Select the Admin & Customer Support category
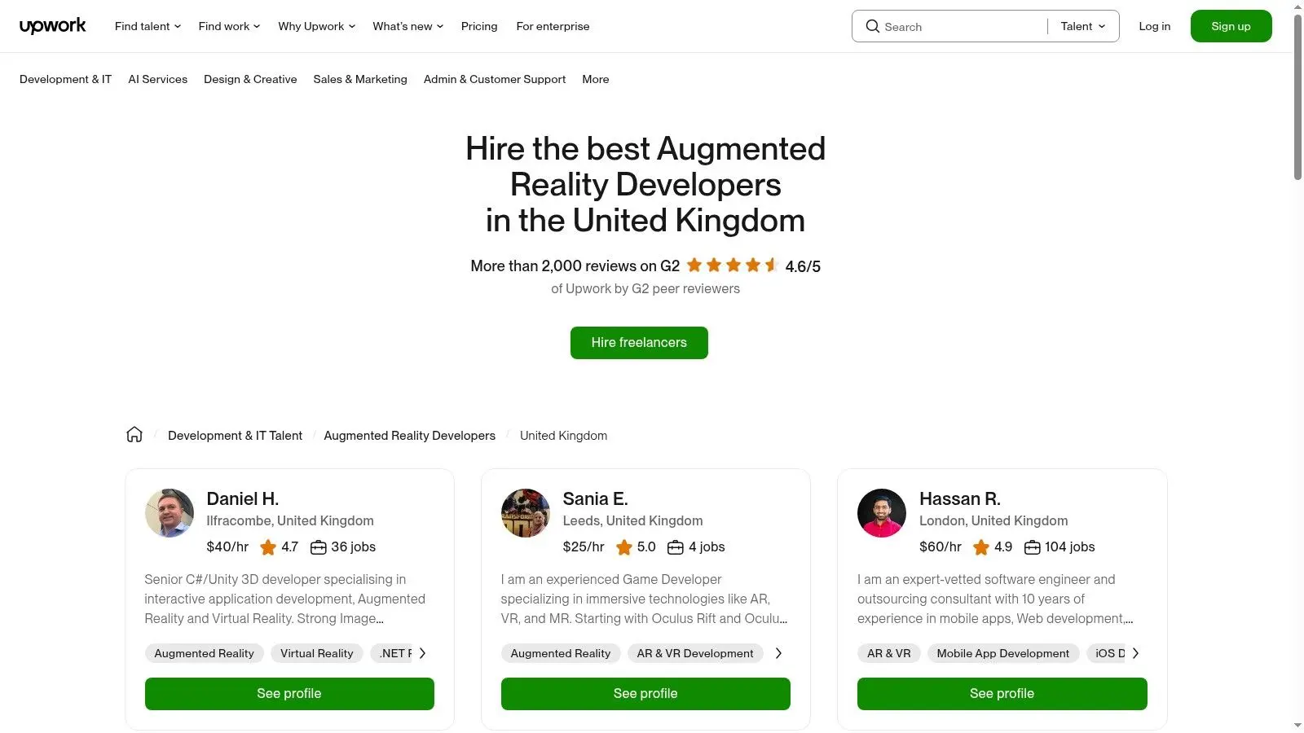 (x=494, y=79)
